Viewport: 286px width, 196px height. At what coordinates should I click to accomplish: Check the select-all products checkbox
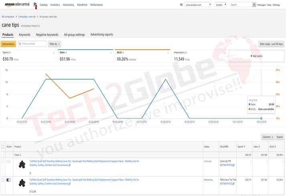[3, 147]
